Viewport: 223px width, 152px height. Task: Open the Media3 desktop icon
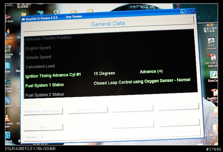[x=9, y=102]
